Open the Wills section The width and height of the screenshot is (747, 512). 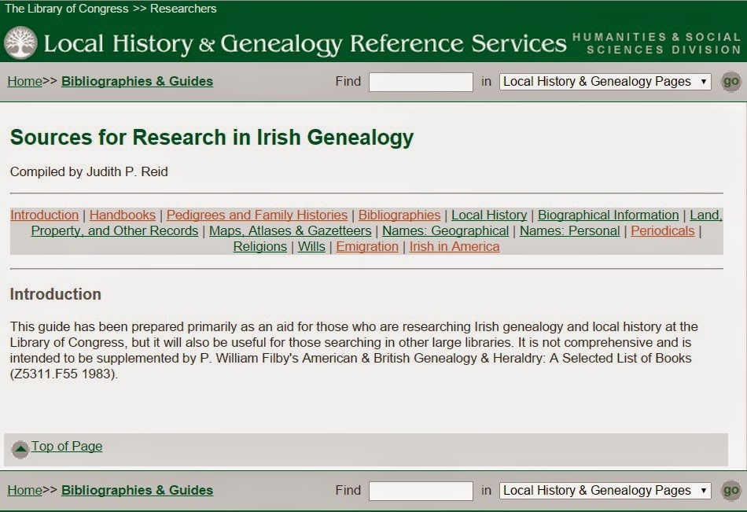[x=311, y=246]
